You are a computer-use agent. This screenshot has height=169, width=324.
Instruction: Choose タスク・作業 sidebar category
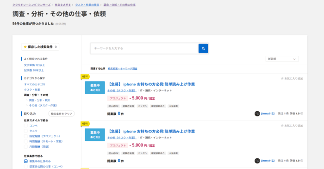[x=32, y=90]
